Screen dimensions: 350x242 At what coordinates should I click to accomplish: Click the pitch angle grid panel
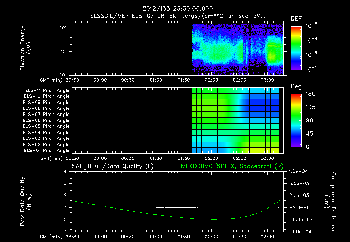pyautogui.click(x=235, y=120)
